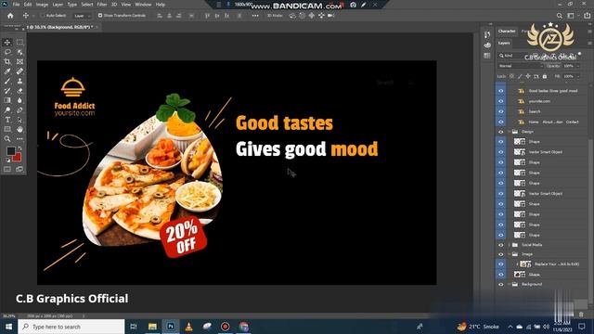
Task: Toggle visibility of the Design group
Action: (x=501, y=132)
